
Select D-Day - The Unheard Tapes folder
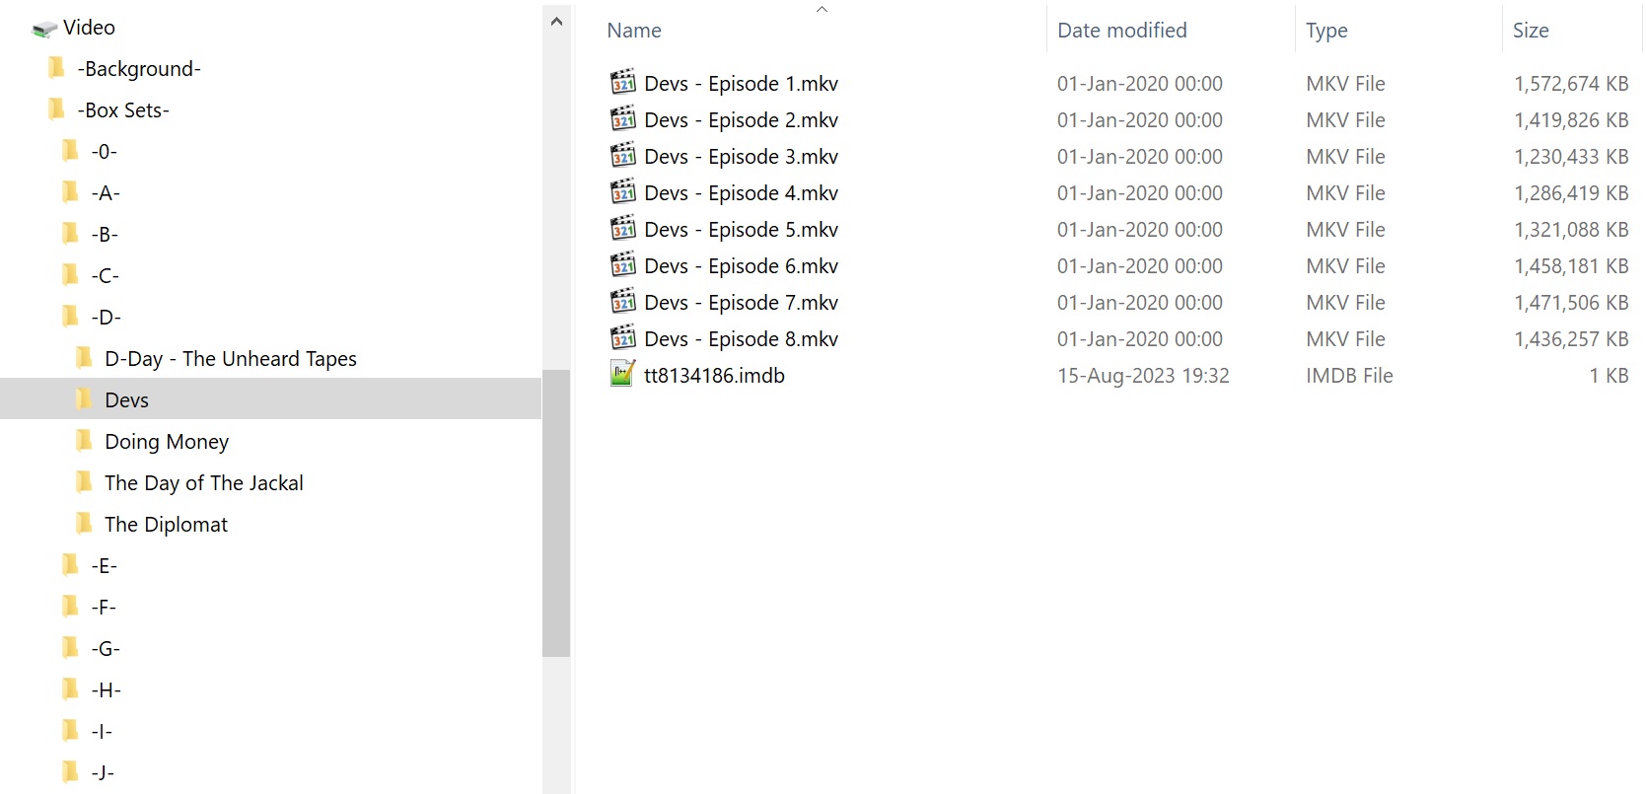click(x=231, y=359)
